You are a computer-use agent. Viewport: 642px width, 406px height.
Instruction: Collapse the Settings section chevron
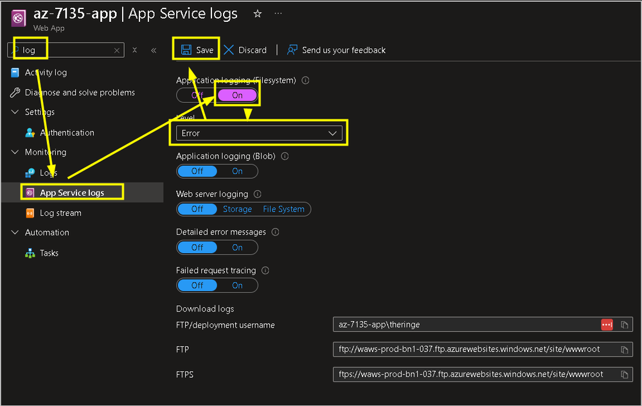point(15,112)
